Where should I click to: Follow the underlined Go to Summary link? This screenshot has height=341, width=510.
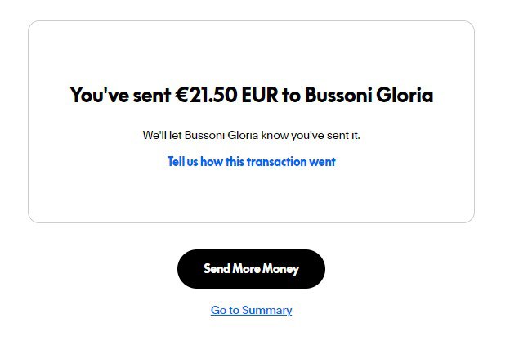(x=251, y=310)
